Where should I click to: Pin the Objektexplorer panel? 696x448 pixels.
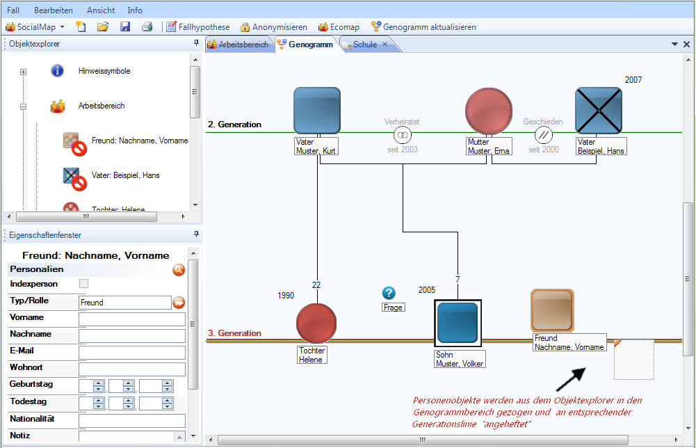[196, 43]
